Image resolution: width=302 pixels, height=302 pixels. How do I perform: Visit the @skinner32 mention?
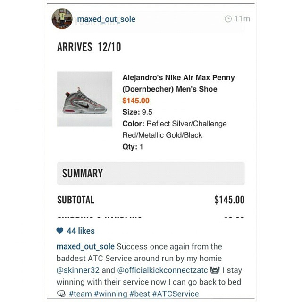coord(78,270)
